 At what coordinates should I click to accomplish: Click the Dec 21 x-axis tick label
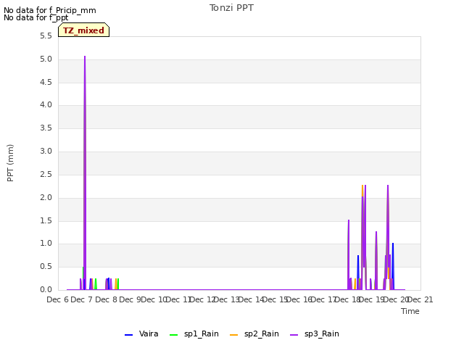click(x=420, y=299)
